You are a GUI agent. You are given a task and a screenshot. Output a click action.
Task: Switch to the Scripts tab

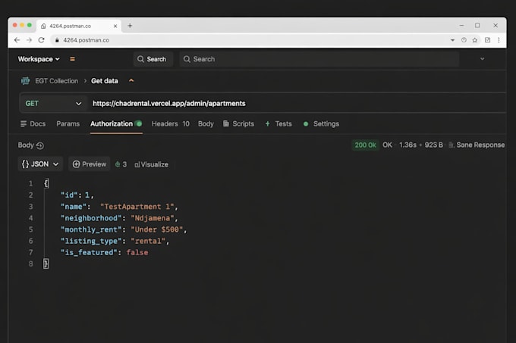click(x=239, y=123)
